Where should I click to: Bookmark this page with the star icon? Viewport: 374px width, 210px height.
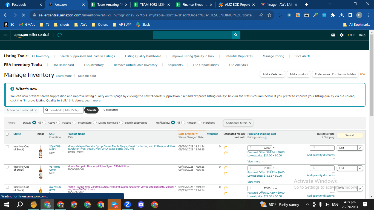tap(269, 15)
